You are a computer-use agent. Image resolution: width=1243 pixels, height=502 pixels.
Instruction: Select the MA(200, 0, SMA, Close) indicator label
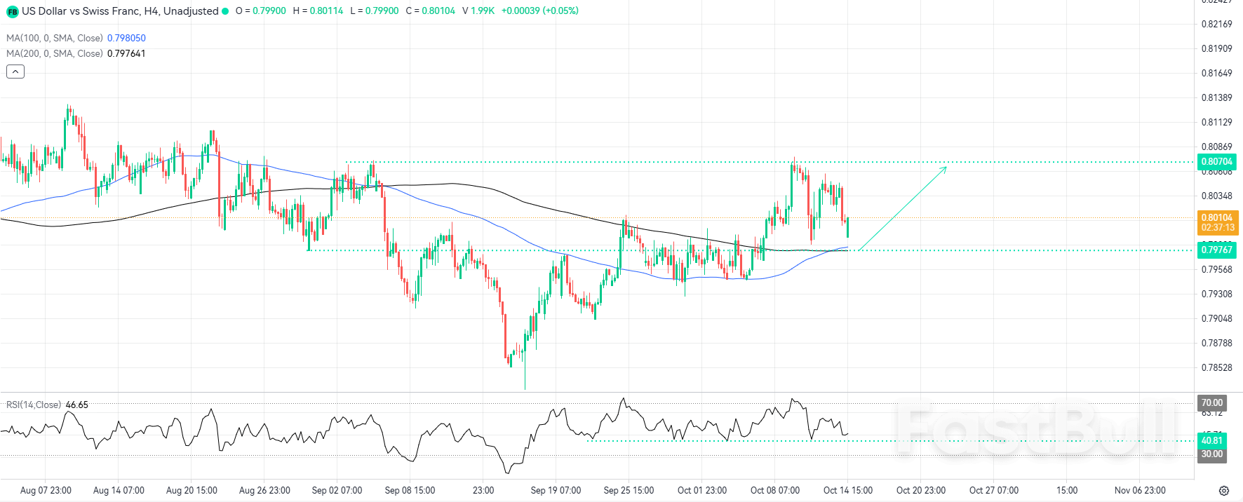55,53
